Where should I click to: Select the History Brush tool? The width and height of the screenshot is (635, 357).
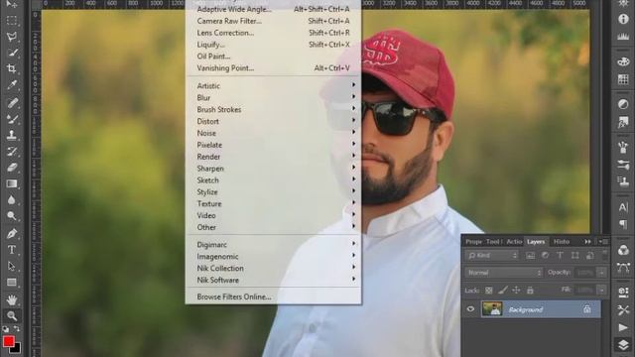click(x=12, y=152)
